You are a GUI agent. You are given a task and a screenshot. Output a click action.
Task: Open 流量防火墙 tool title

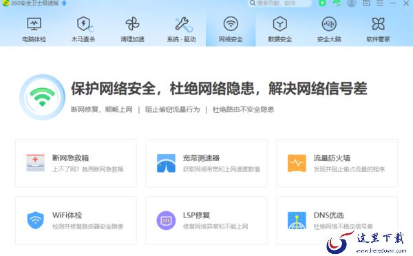(x=332, y=158)
